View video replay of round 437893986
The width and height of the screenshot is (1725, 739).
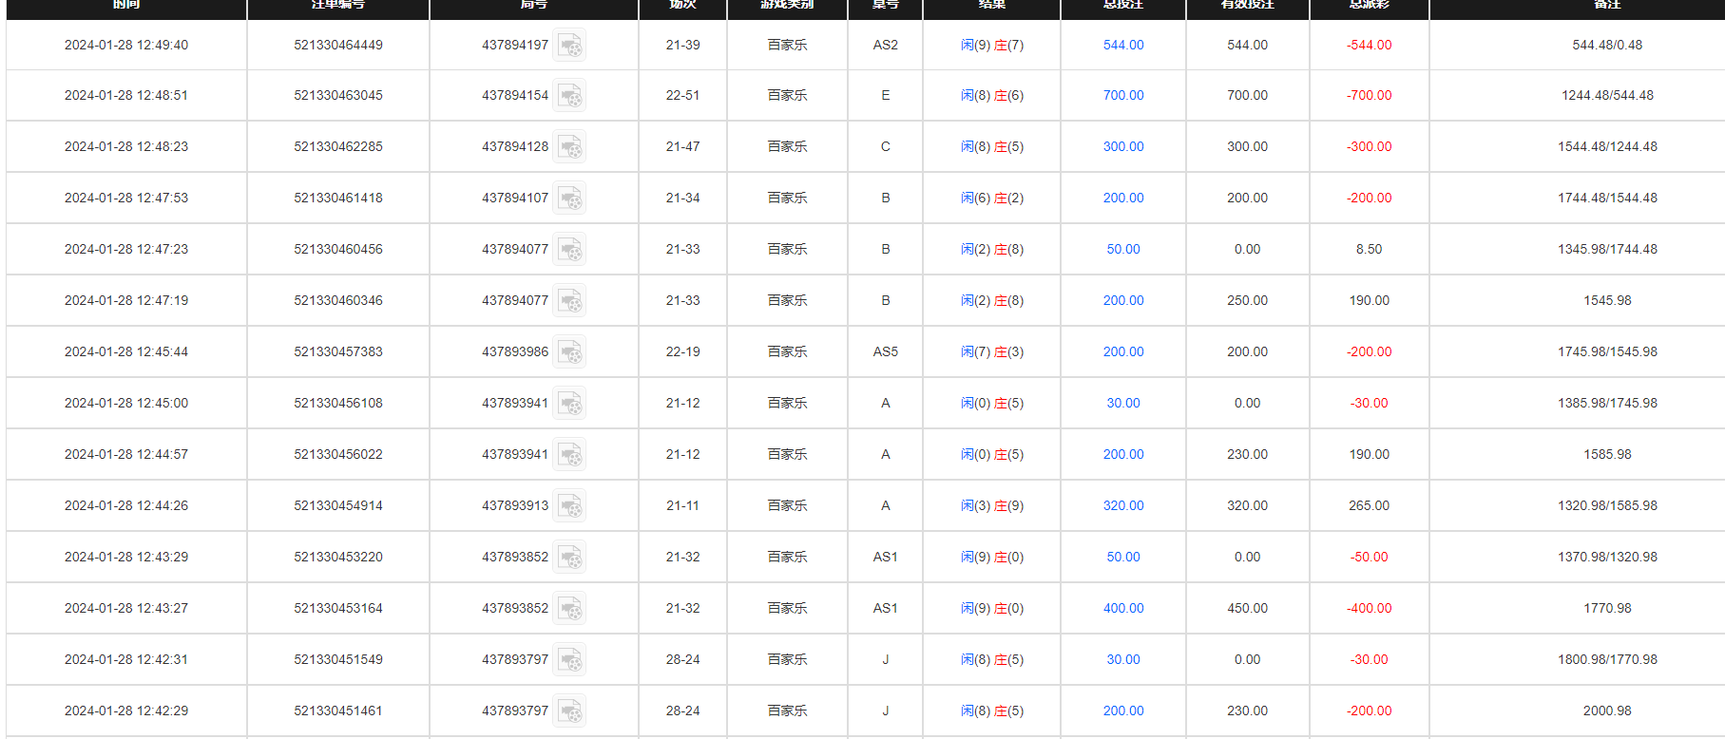pyautogui.click(x=570, y=352)
